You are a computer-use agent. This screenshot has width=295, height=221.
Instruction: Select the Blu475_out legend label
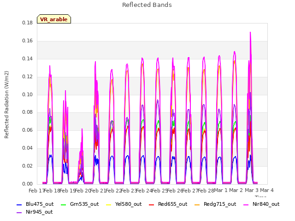(x=40, y=204)
